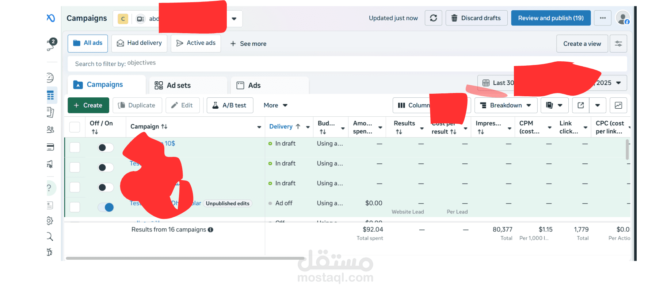Tick the select-all header checkbox

tap(75, 127)
